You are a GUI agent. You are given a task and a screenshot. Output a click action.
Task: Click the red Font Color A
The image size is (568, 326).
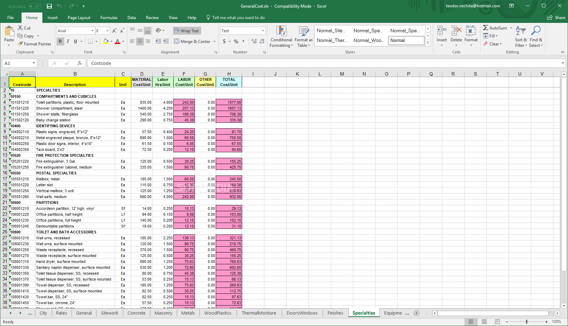tap(117, 41)
